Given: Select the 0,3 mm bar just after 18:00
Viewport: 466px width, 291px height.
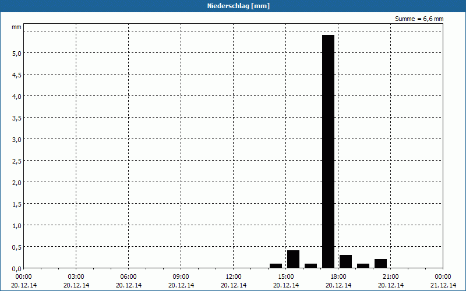Looking at the screenshot, I should 345,261.
